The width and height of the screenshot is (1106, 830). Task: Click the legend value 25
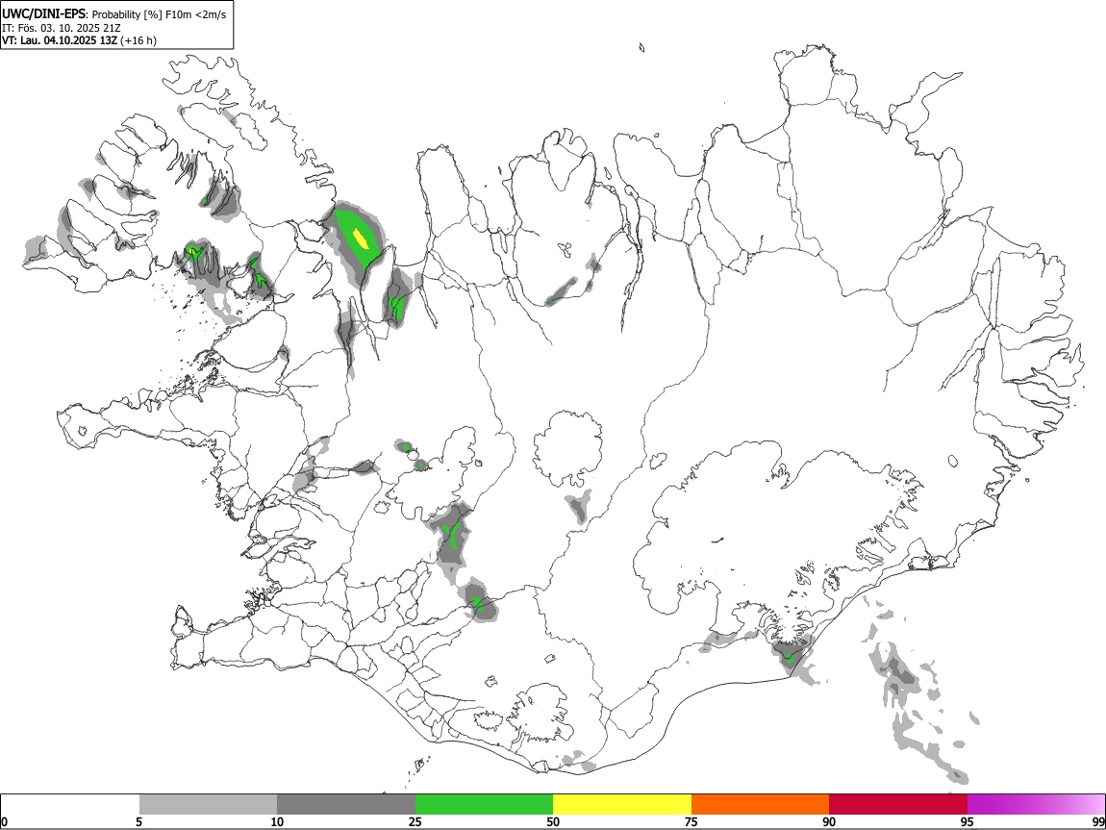[415, 821]
